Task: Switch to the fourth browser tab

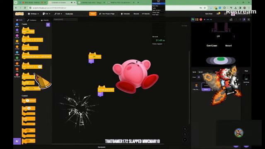Action: 120,2
